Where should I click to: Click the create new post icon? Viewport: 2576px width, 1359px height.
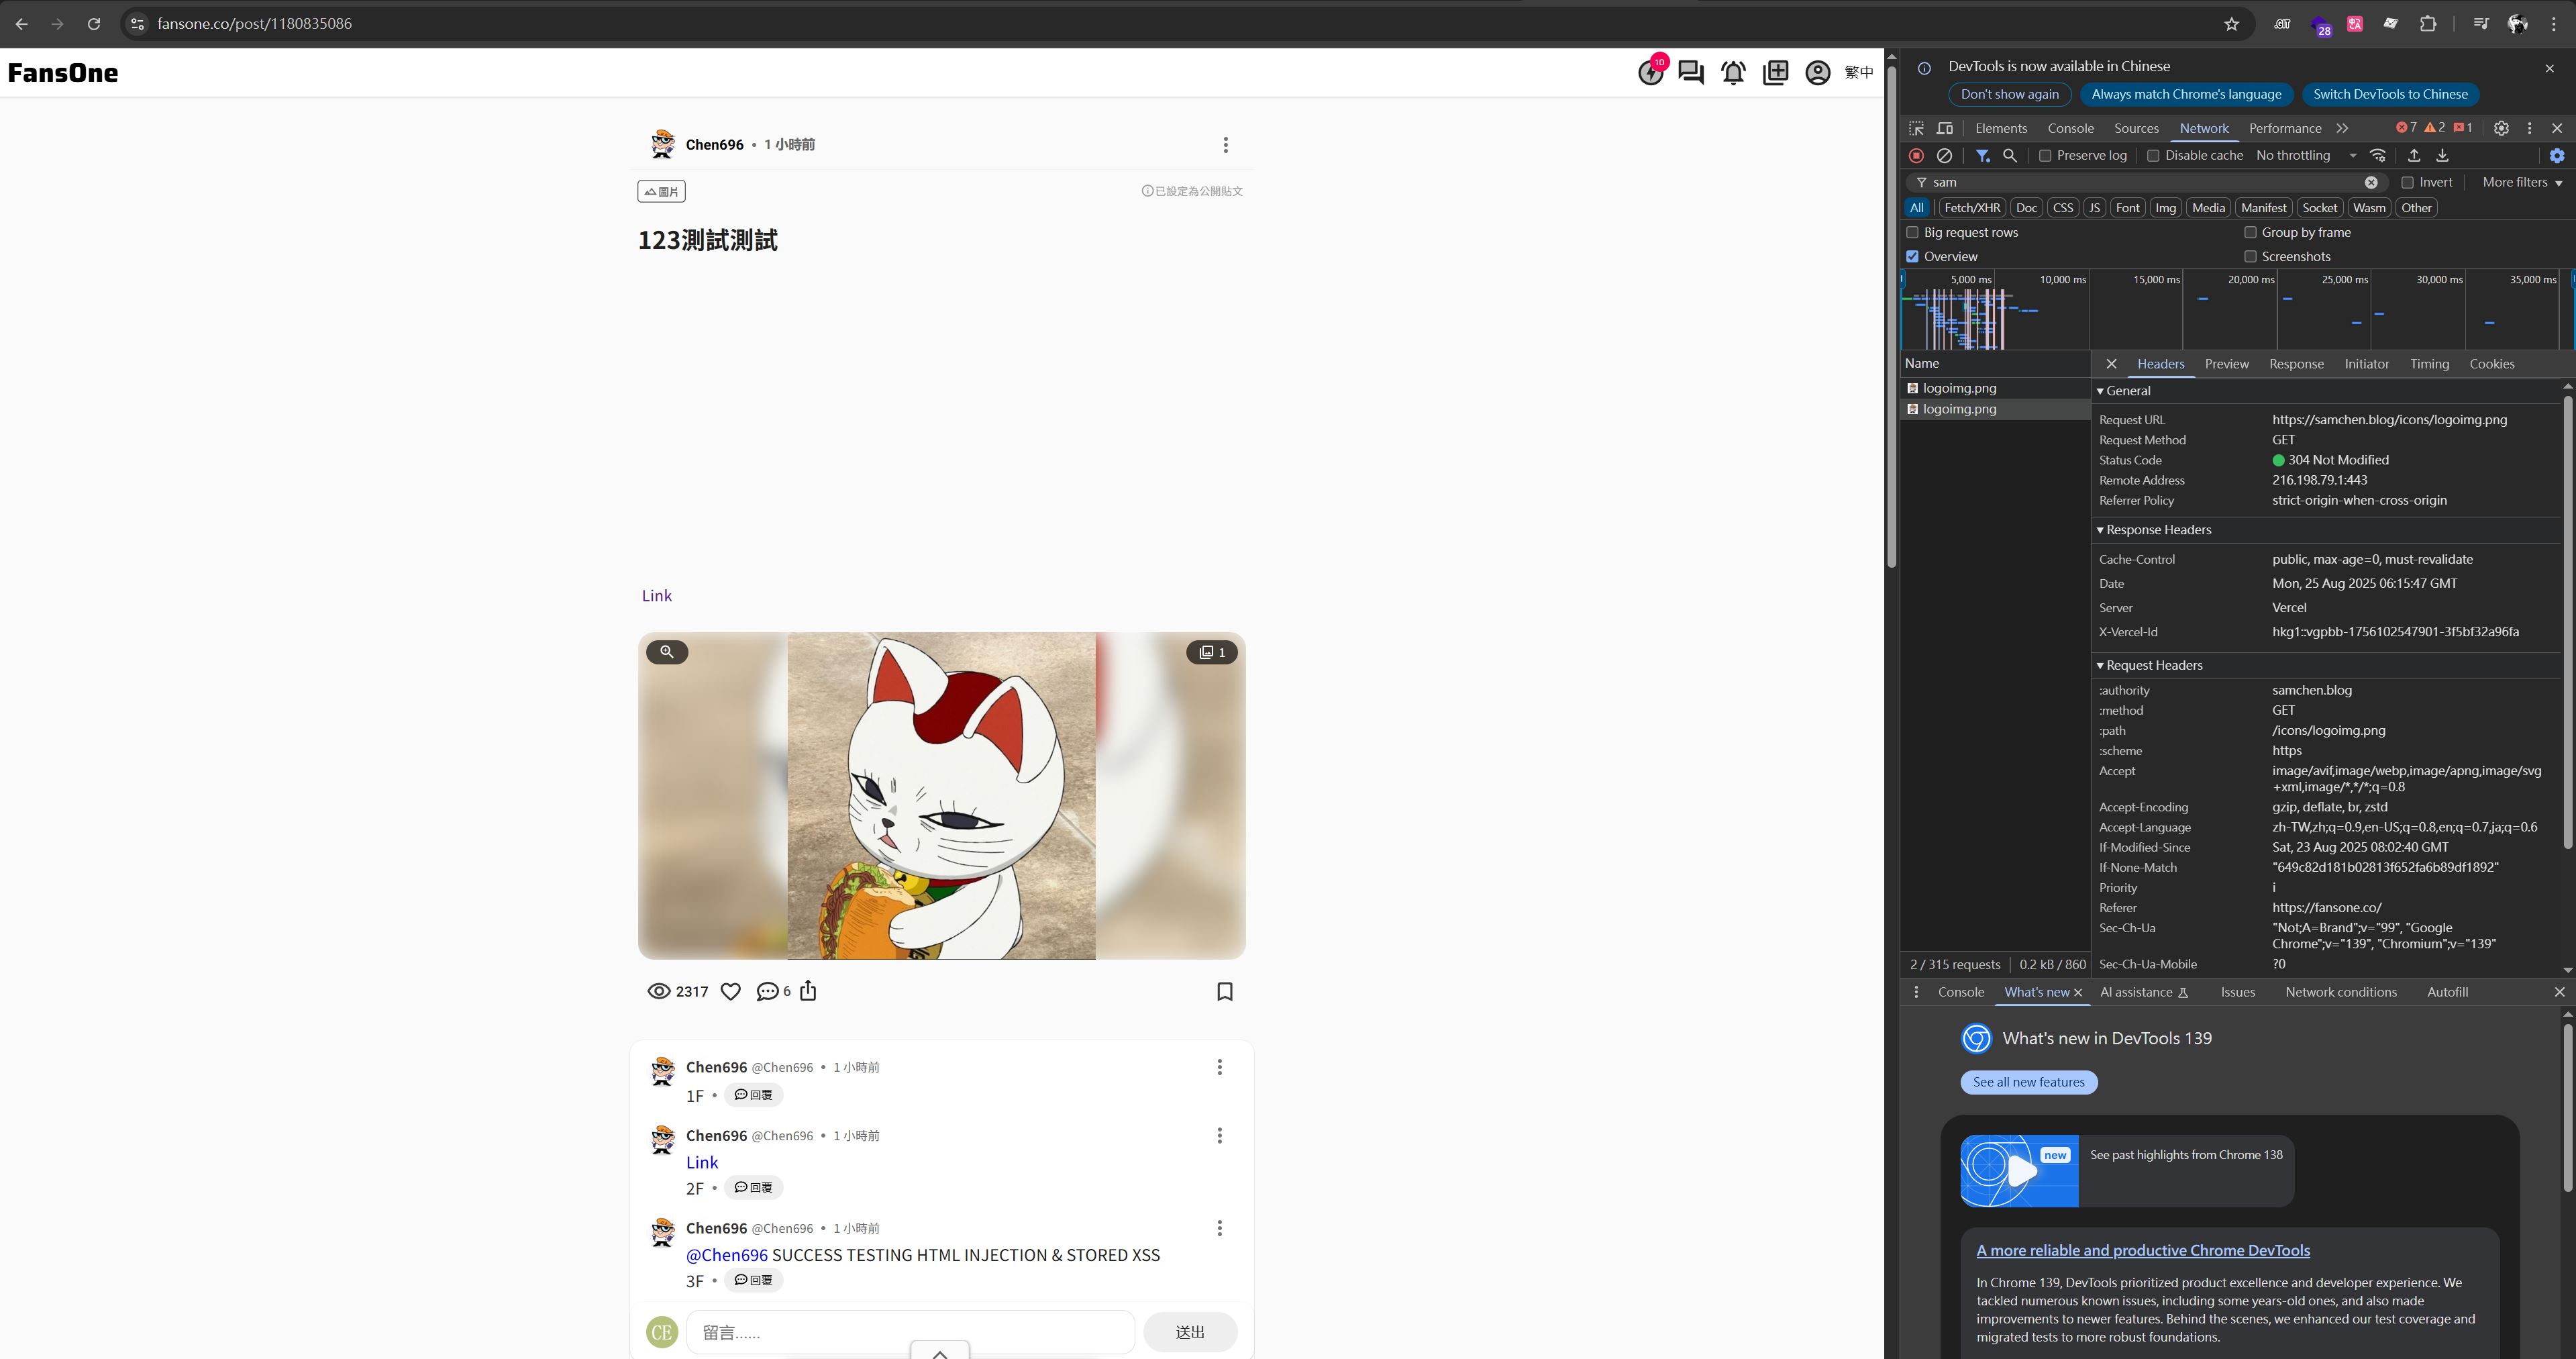click(x=1776, y=73)
